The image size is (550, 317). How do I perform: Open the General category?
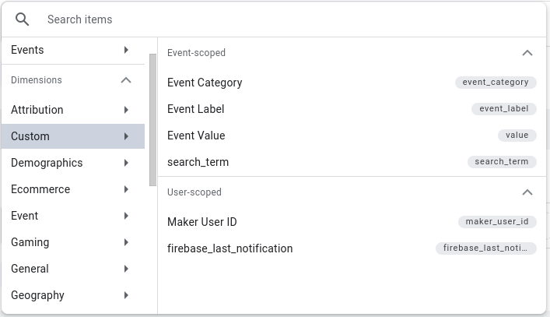[x=73, y=269]
